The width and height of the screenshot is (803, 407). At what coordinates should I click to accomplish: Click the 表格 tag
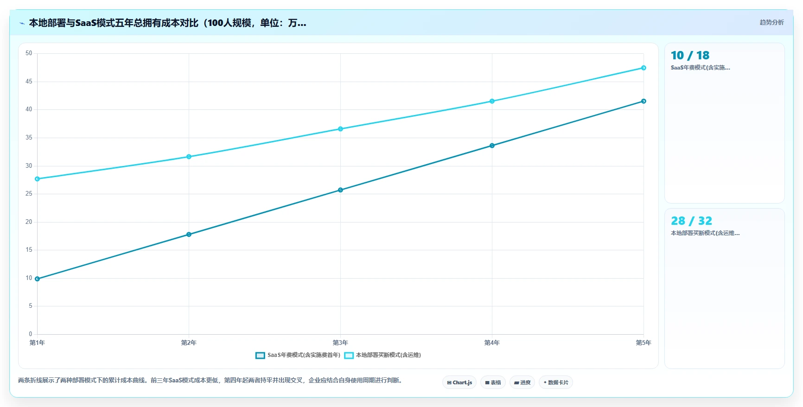tap(493, 382)
